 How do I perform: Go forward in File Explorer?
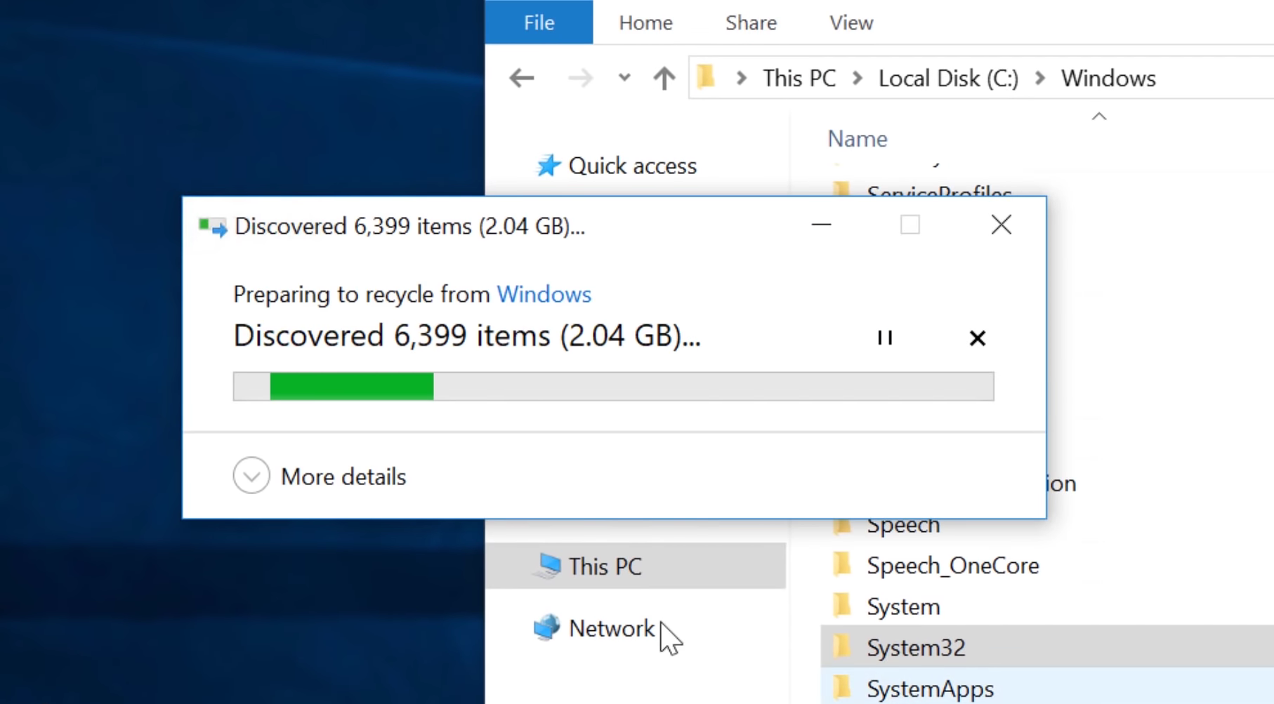(x=580, y=78)
